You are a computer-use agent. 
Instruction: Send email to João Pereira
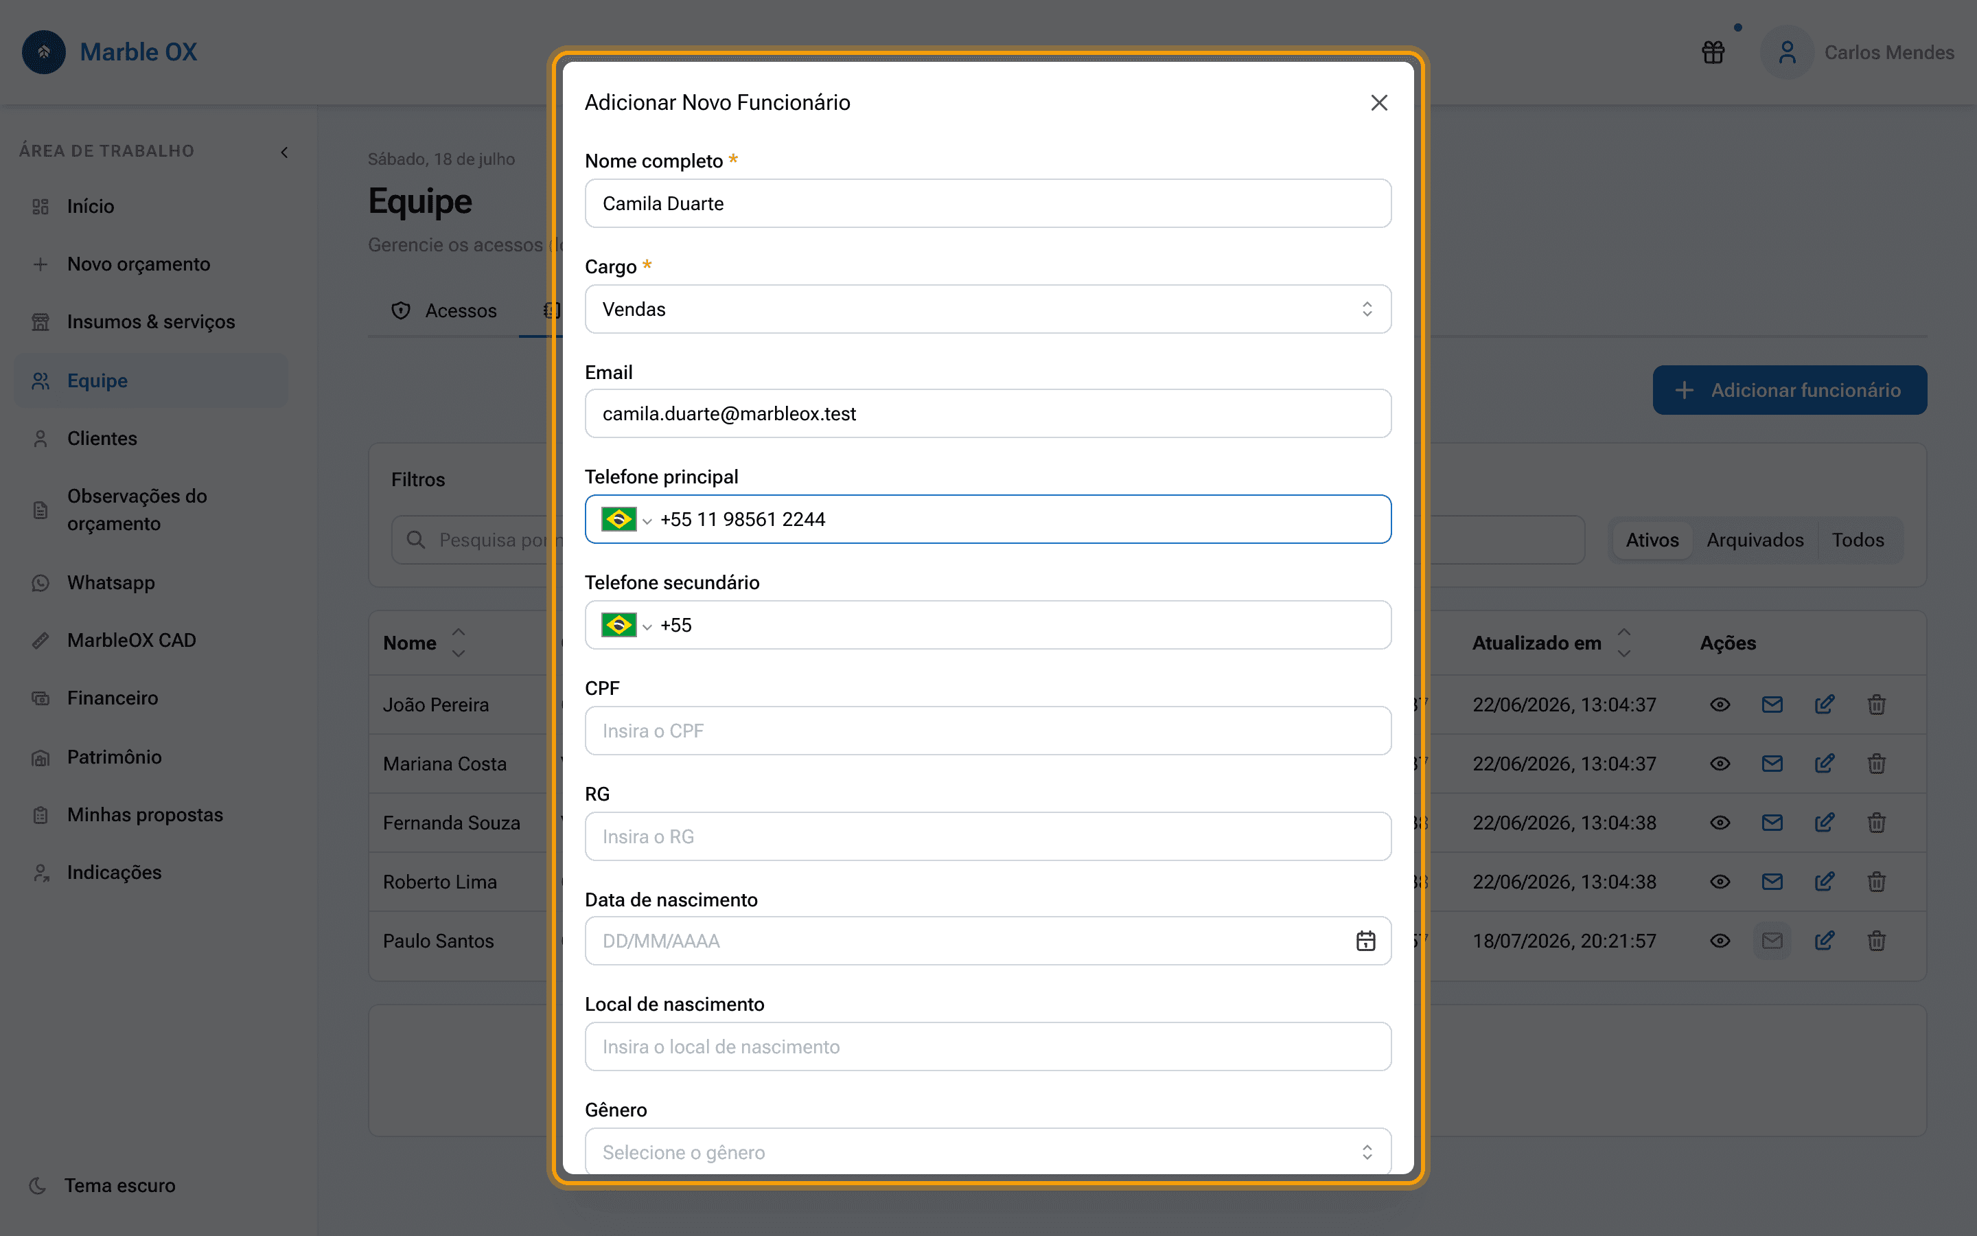(x=1772, y=705)
